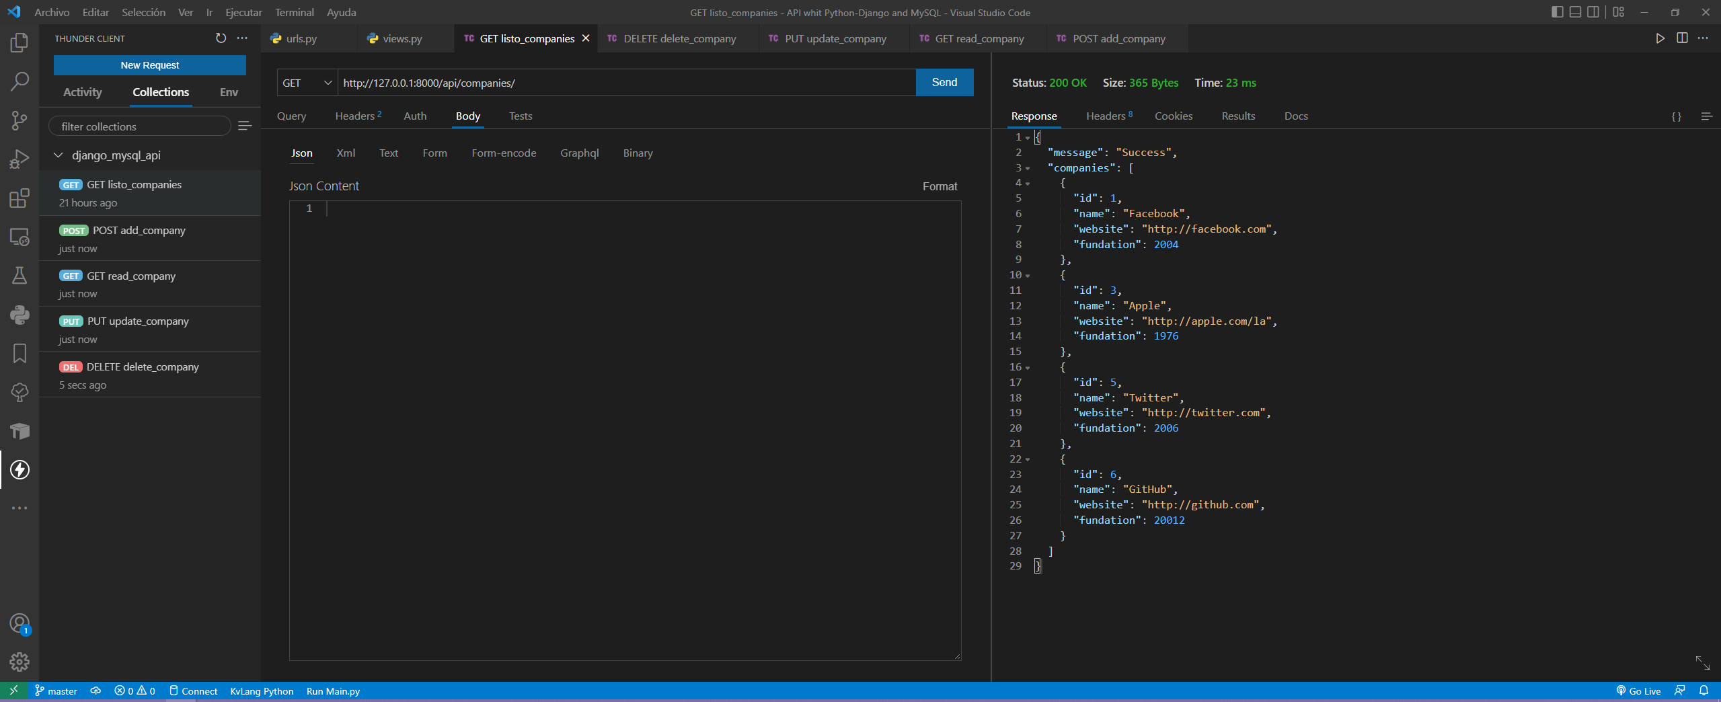Open the Python sidebar icon

(20, 315)
